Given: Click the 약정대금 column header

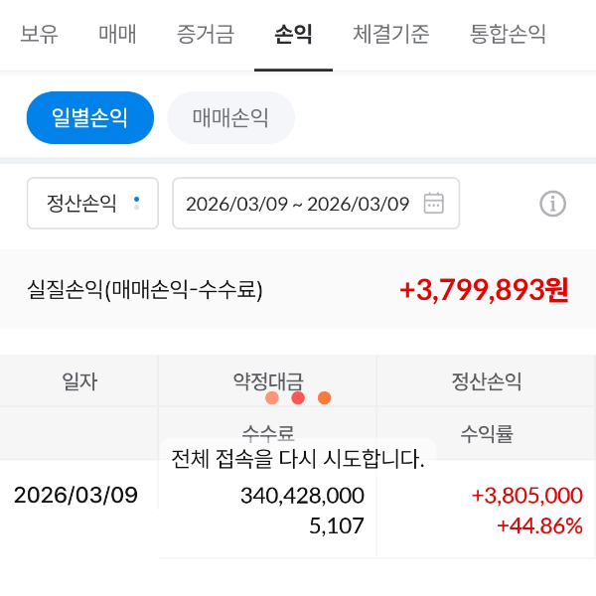Looking at the screenshot, I should coord(268,381).
